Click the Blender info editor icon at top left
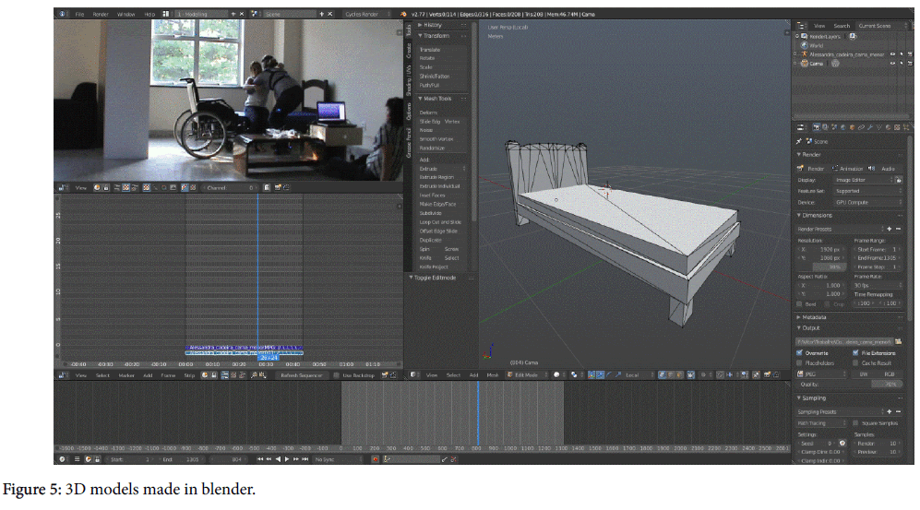Screen dimensions: 920x510 pos(62,14)
